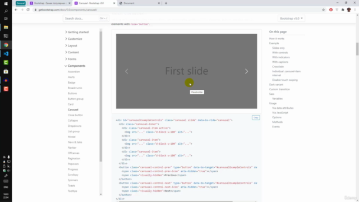Open Buttons docs page
The height and width of the screenshot is (202, 359).
[72, 94]
